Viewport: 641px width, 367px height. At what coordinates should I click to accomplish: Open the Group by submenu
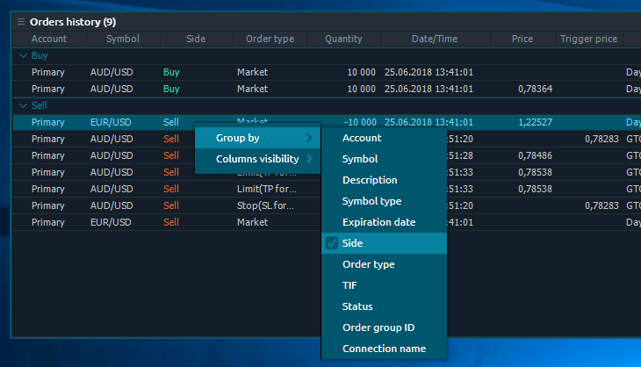[255, 138]
